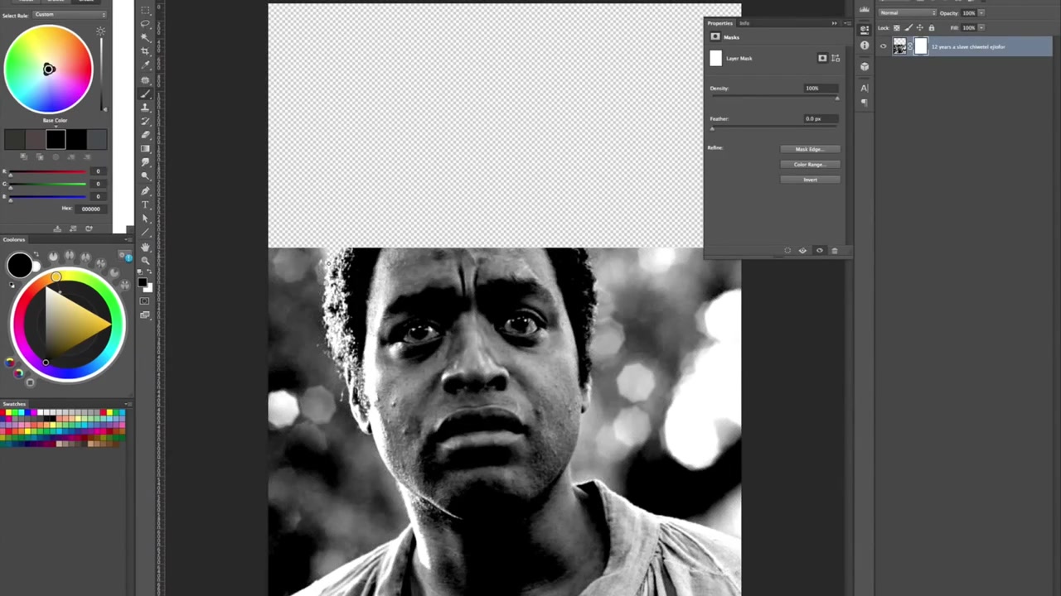Select the Smudge tool

pyautogui.click(x=145, y=162)
